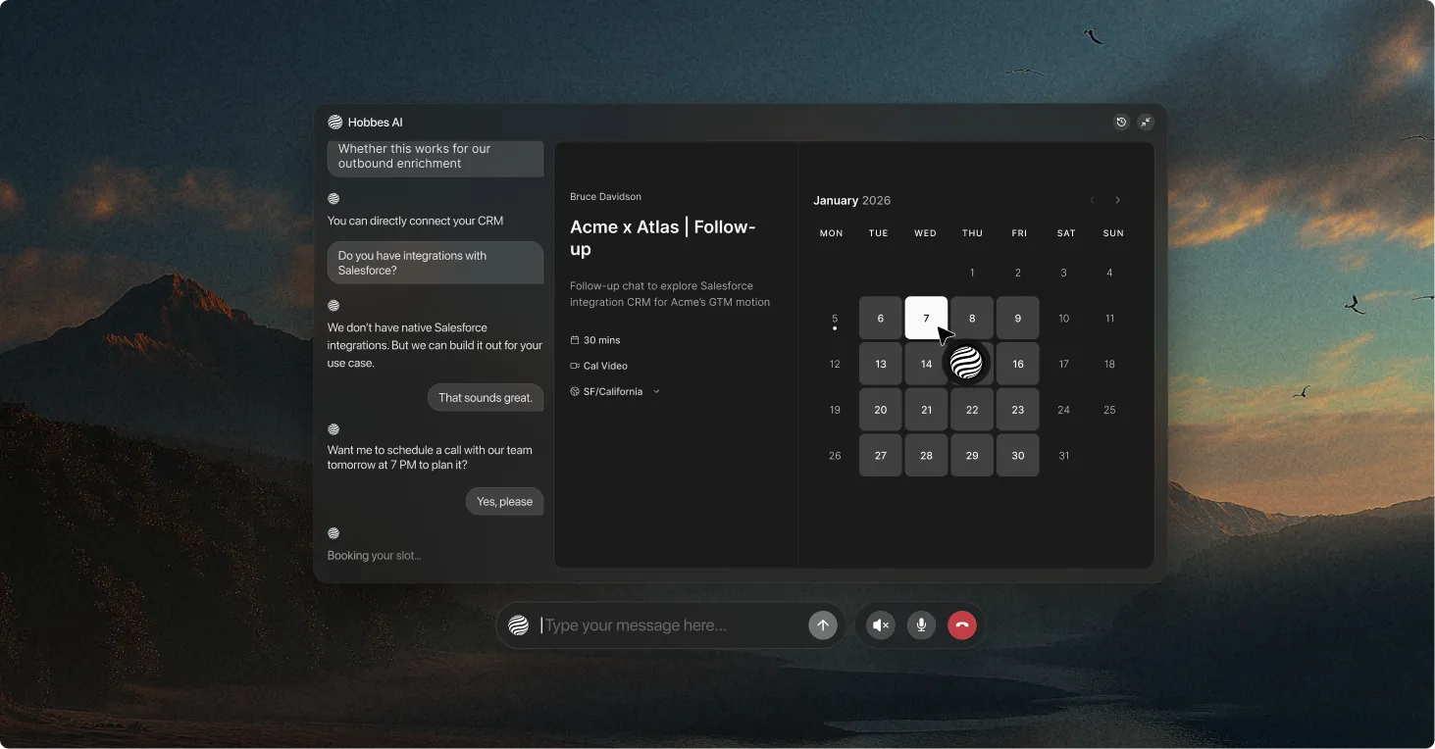Collapse the Hobbes AI panel

click(x=1146, y=123)
